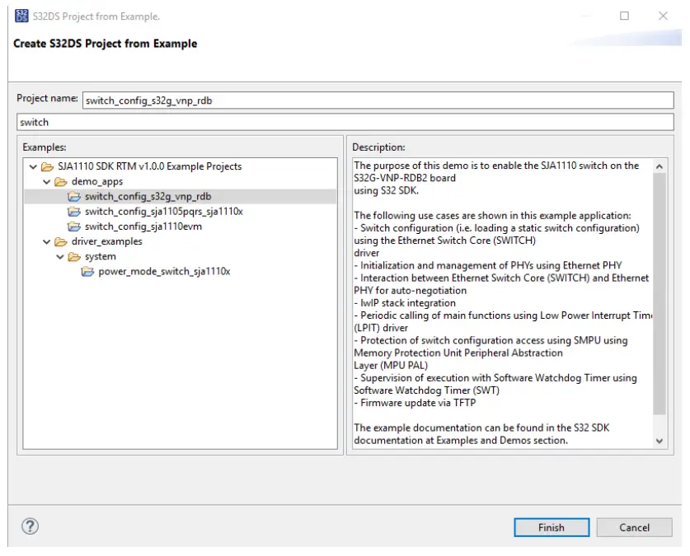This screenshot has height=556, width=690.
Task: Click the power_mode_switch_sja1110x folder icon
Action: pos(88,270)
